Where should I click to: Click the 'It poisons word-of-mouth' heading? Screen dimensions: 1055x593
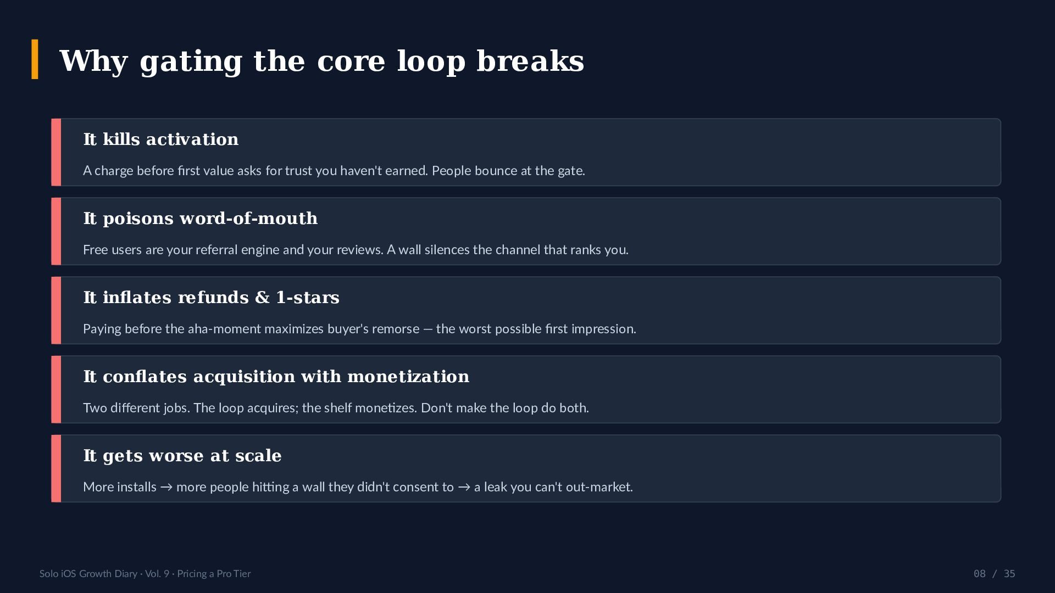point(200,218)
